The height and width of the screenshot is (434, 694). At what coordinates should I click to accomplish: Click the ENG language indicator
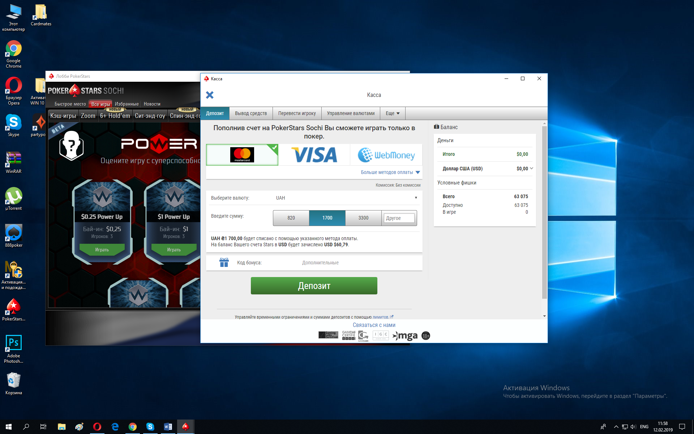(644, 427)
